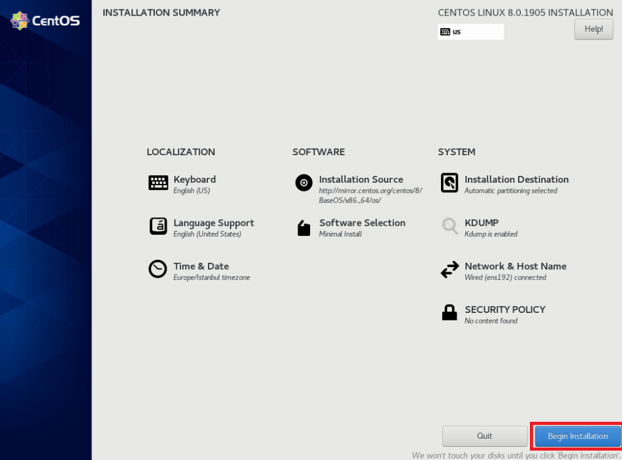Open the Keyboard settings label
The width and height of the screenshot is (622, 460).
click(194, 180)
